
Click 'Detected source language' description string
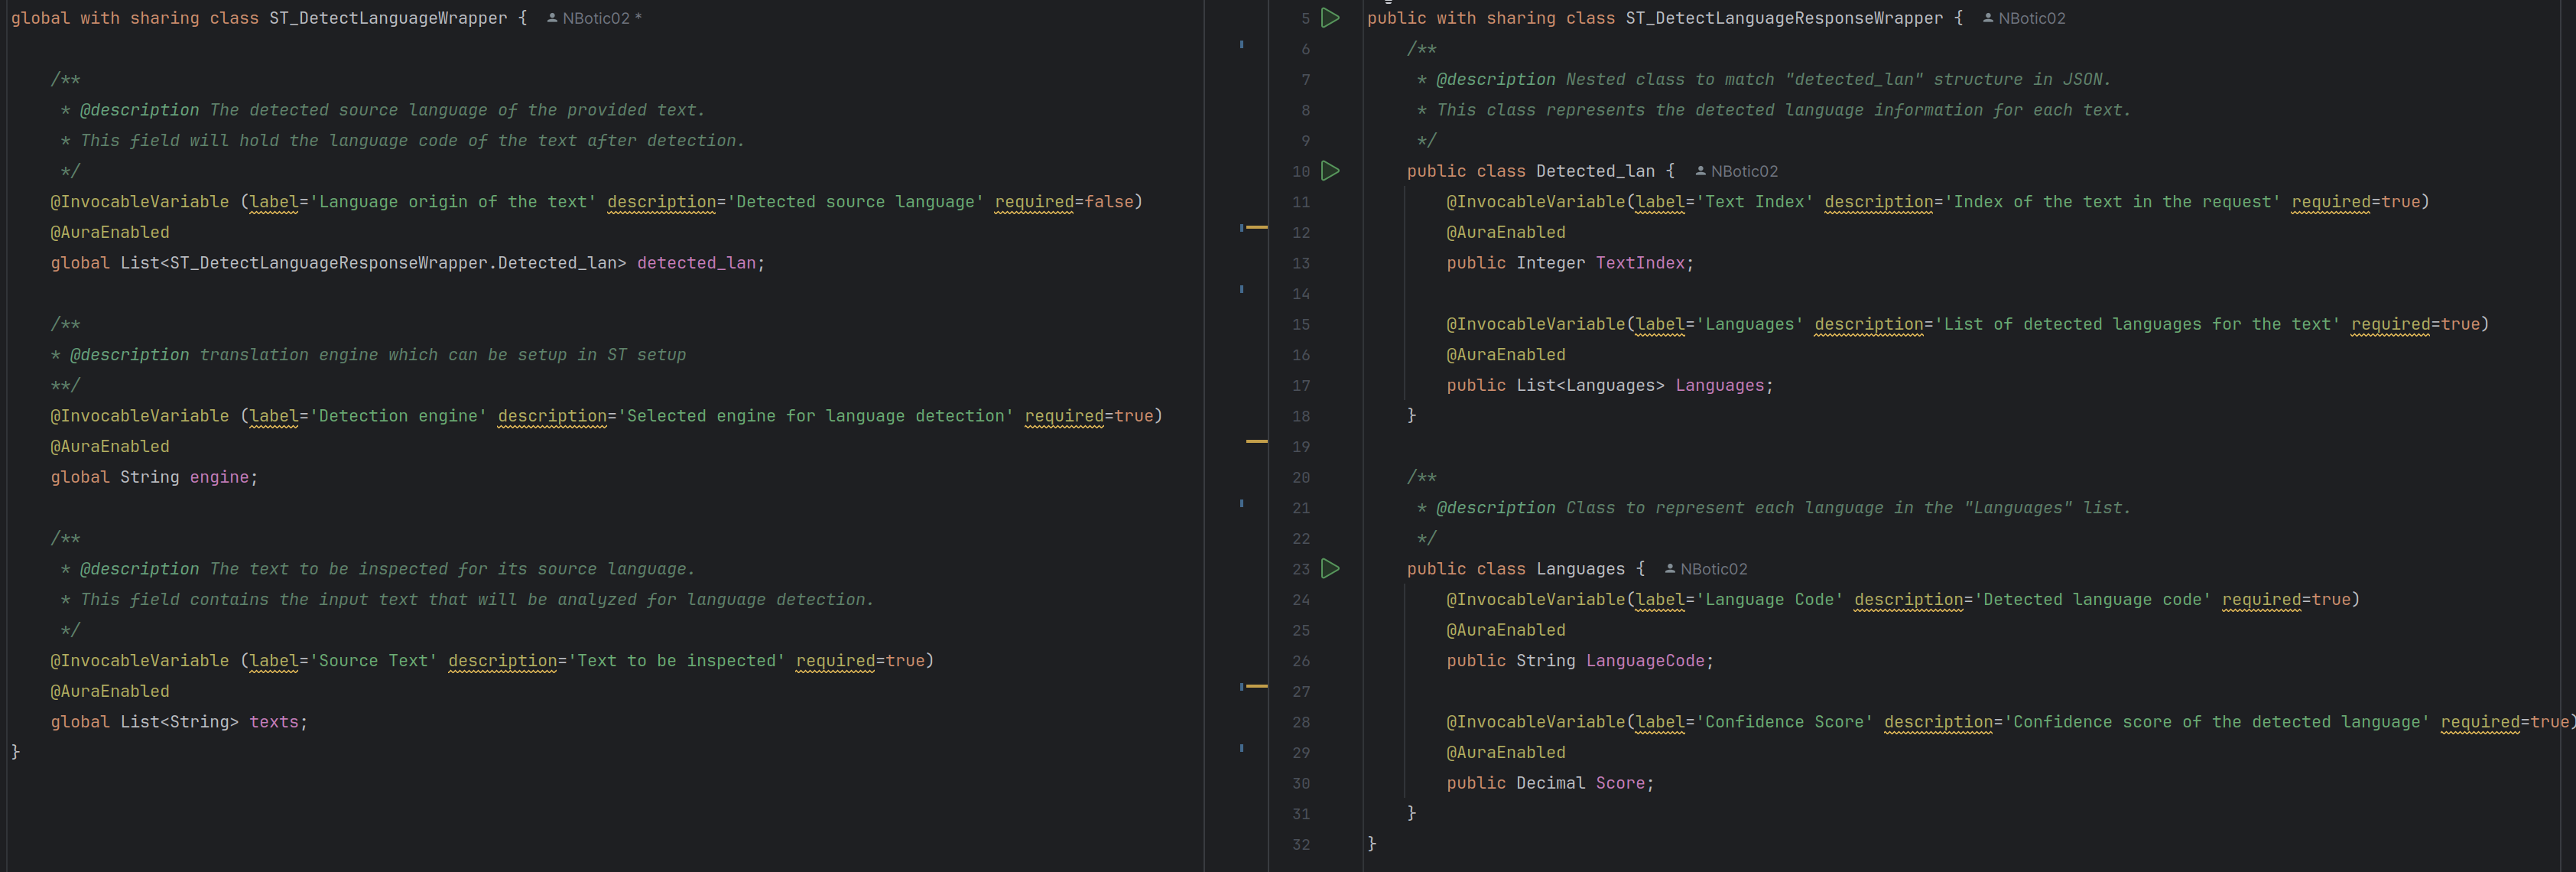(x=856, y=202)
